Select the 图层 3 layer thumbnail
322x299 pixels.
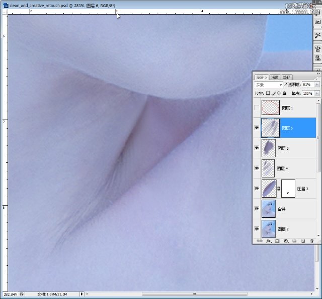coord(269,189)
